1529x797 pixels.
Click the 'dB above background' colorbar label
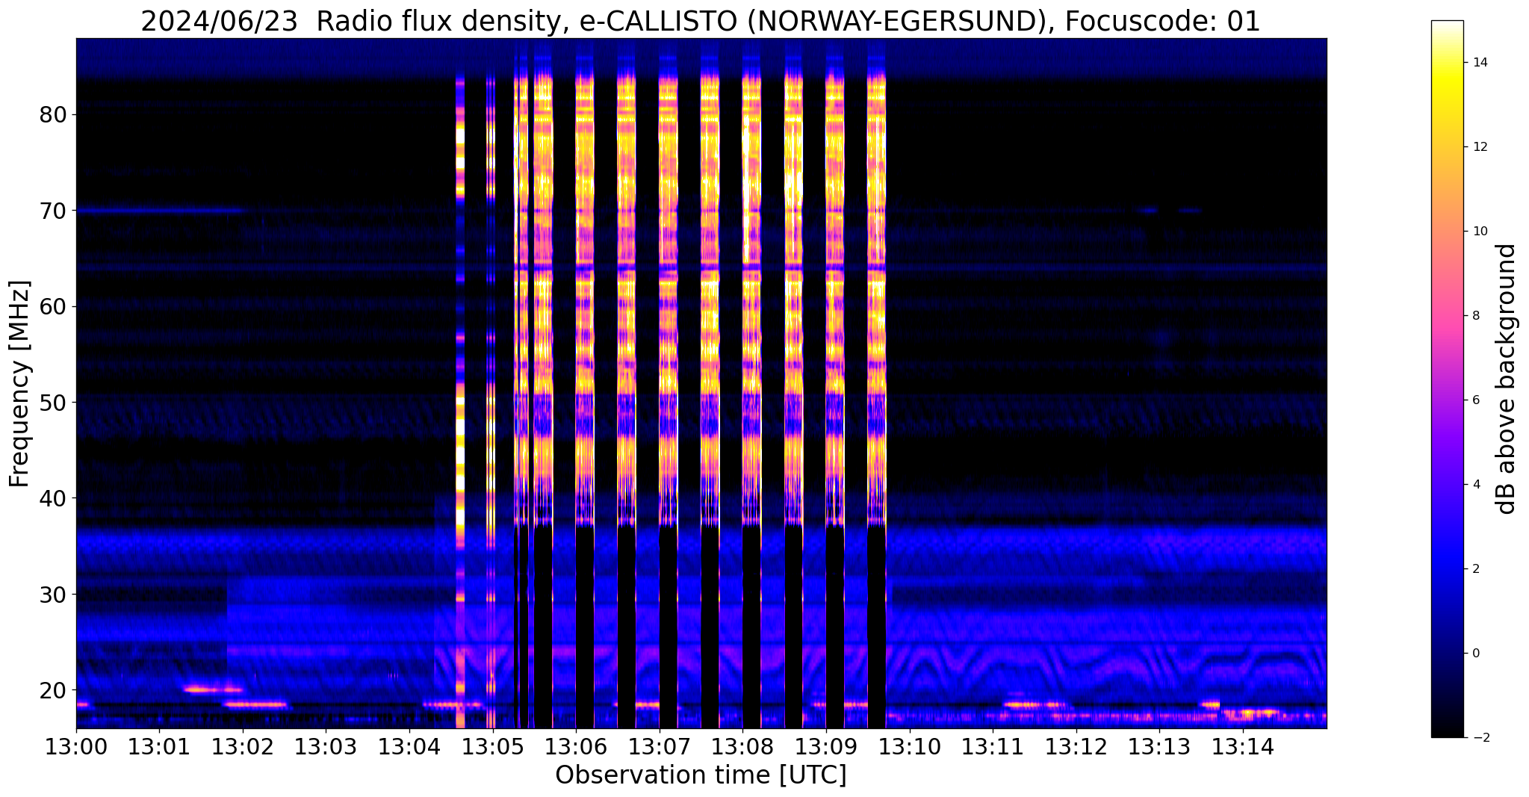click(x=1507, y=379)
